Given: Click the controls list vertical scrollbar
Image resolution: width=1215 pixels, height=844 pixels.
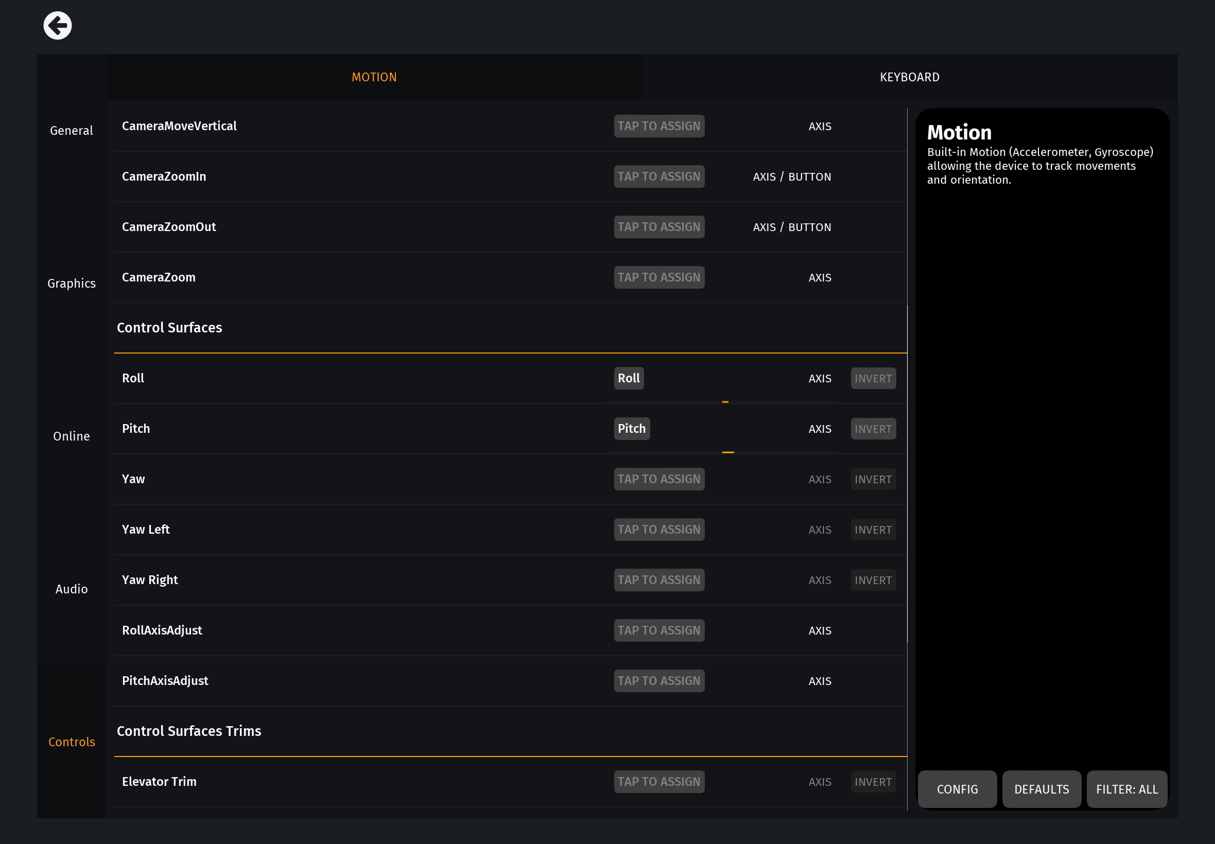Looking at the screenshot, I should [x=907, y=473].
